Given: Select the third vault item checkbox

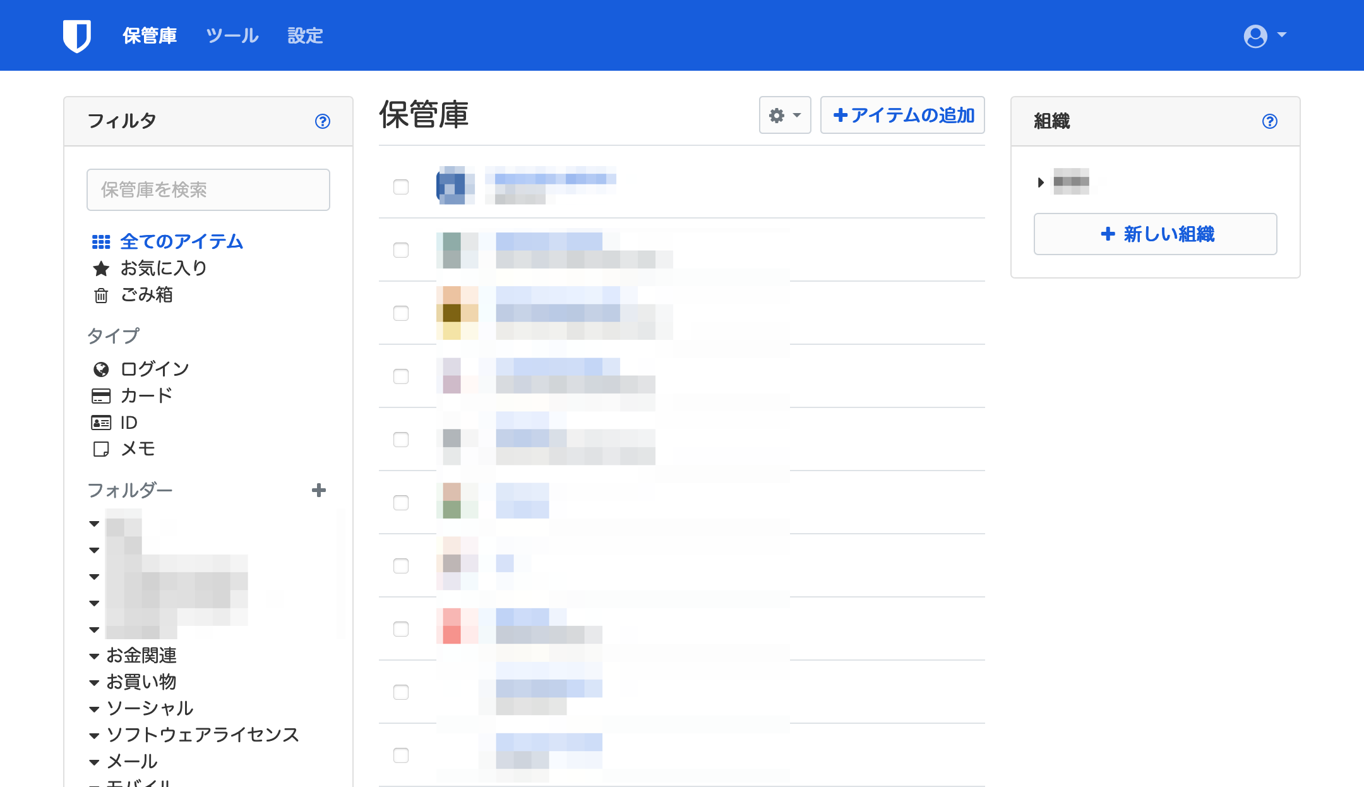Looking at the screenshot, I should (401, 313).
